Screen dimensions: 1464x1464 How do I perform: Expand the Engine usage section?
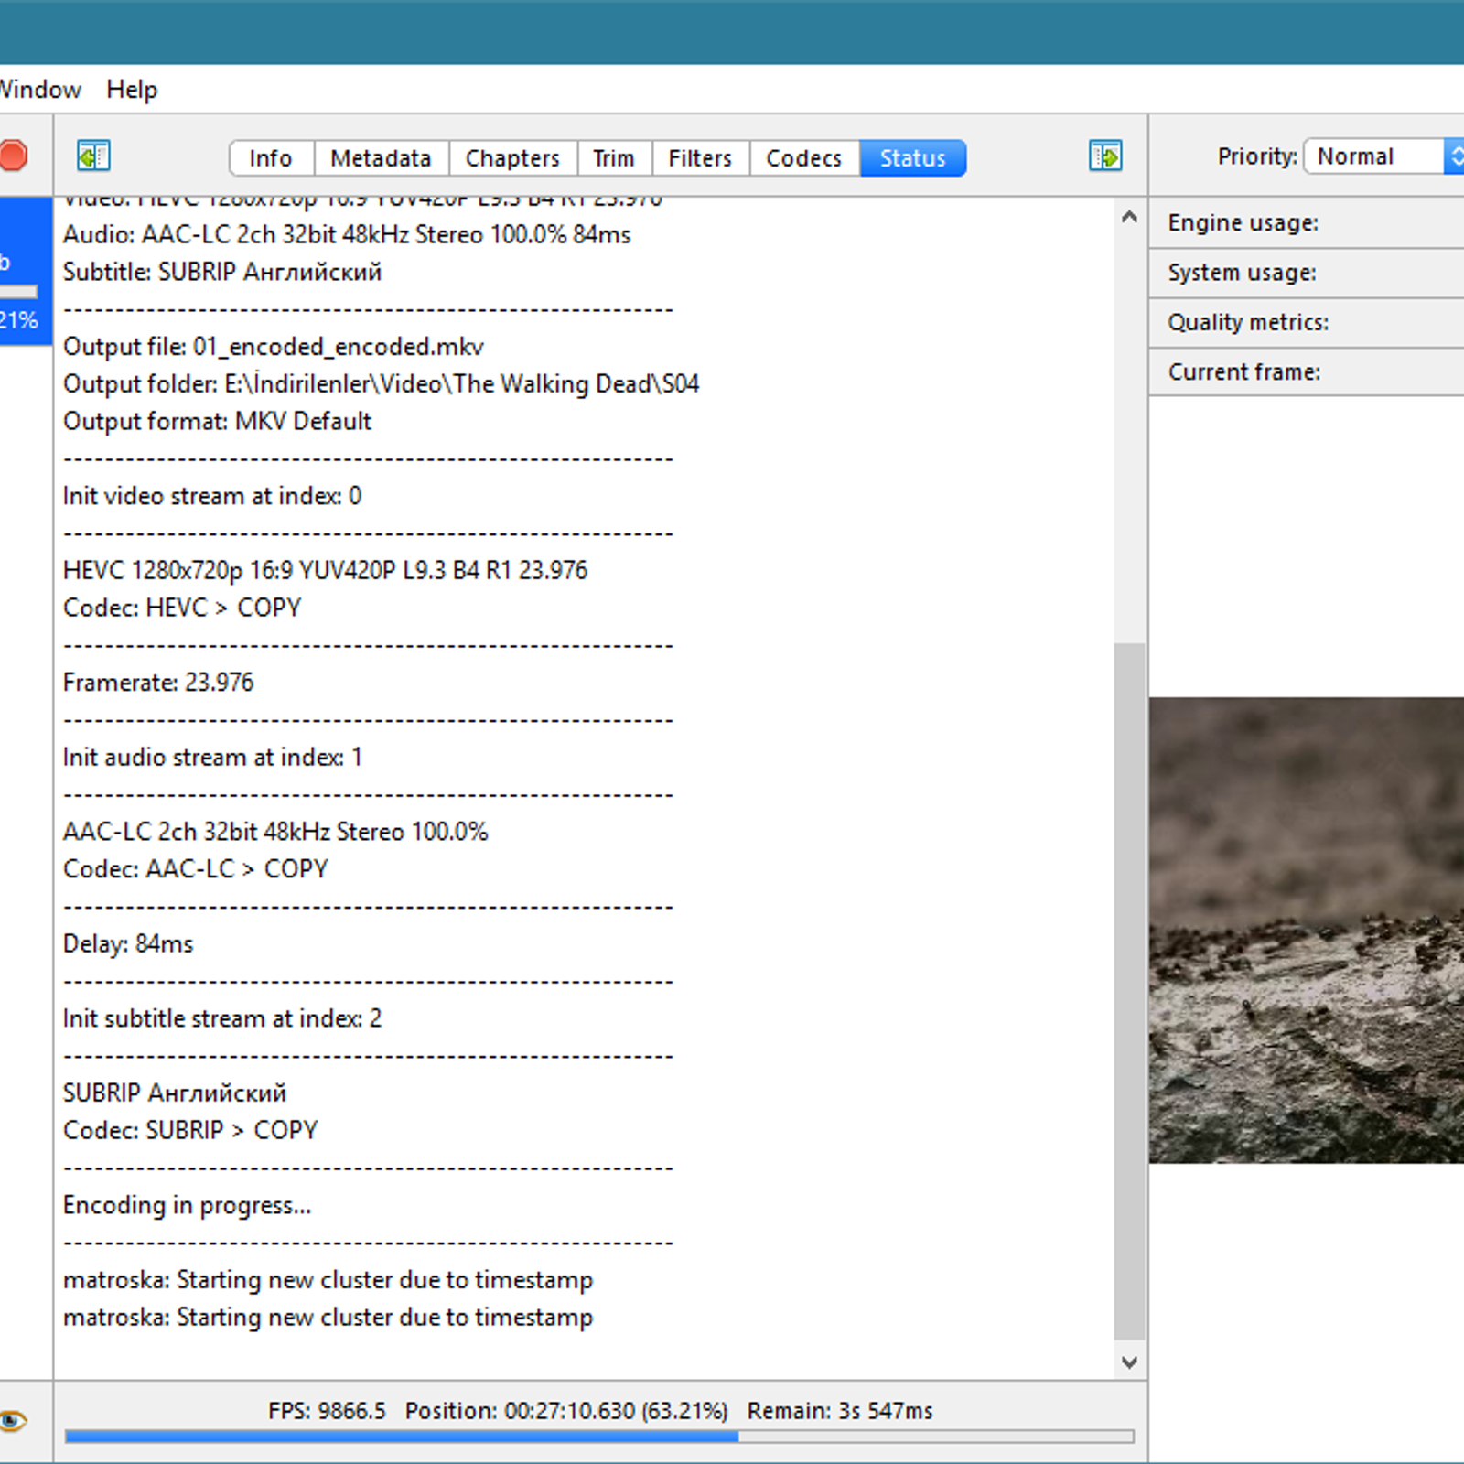1243,223
